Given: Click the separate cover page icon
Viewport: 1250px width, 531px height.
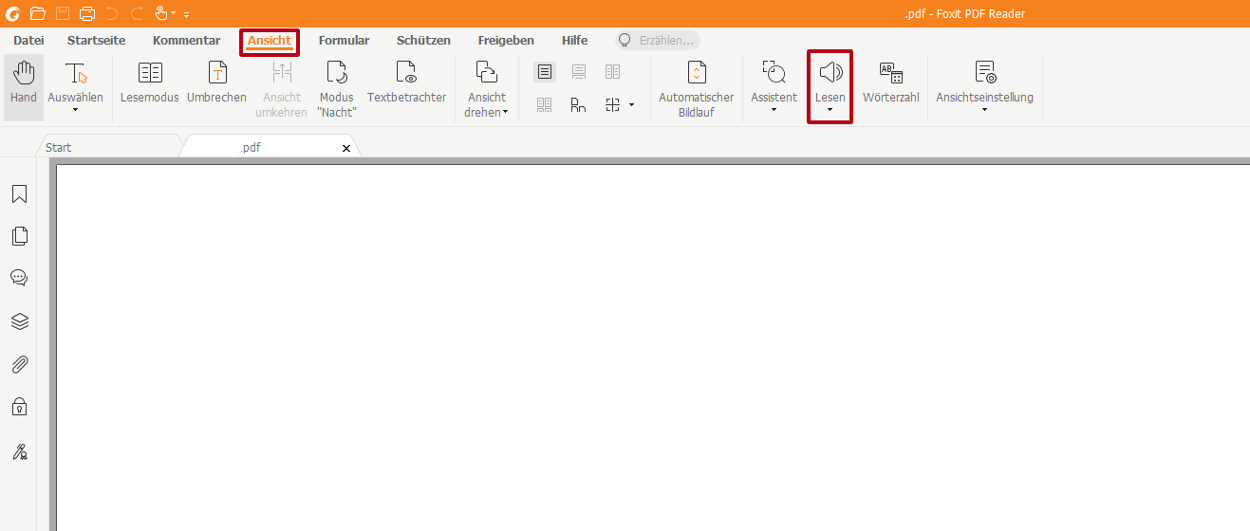Looking at the screenshot, I should coord(578,104).
